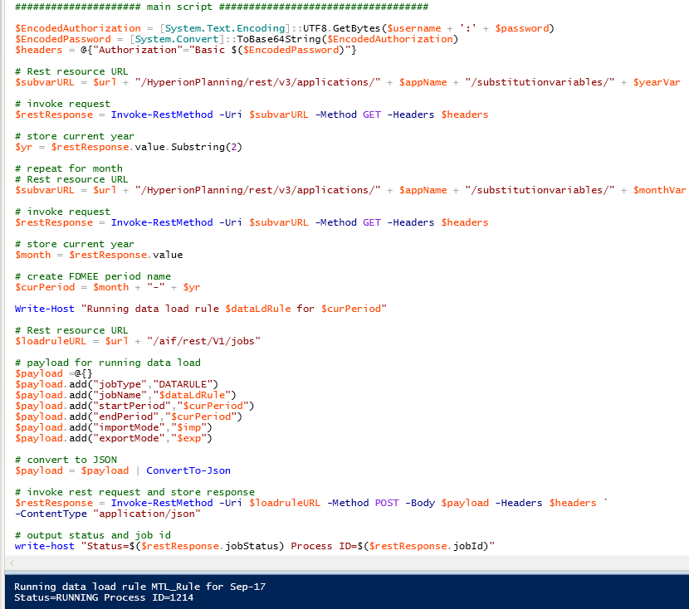The height and width of the screenshot is (609, 689).
Task: Click 'write-host' before 'Status=' string
Action: (44, 547)
